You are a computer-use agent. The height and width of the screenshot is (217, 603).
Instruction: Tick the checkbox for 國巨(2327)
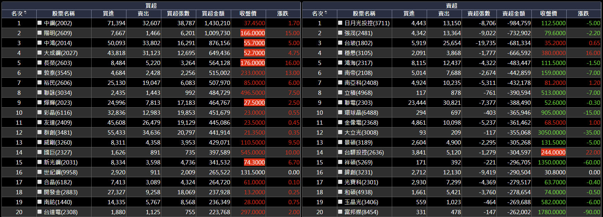point(40,152)
